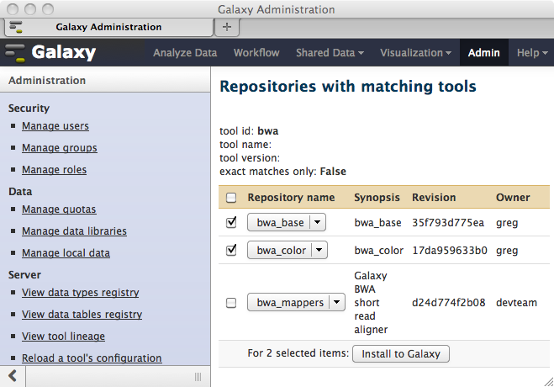Screen dimensions: 554x387
Task: Click the devteam owner cell
Action: 516,303
